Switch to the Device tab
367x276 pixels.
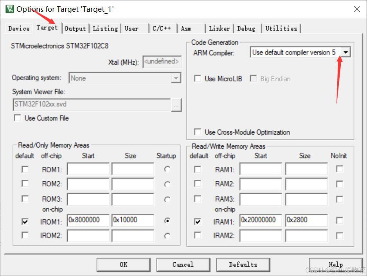pyautogui.click(x=19, y=29)
